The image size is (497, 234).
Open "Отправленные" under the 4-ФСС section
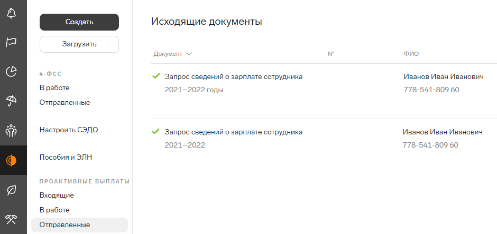(x=65, y=102)
